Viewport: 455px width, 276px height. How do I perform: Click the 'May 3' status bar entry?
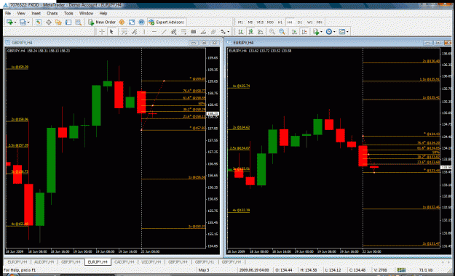coord(204,270)
